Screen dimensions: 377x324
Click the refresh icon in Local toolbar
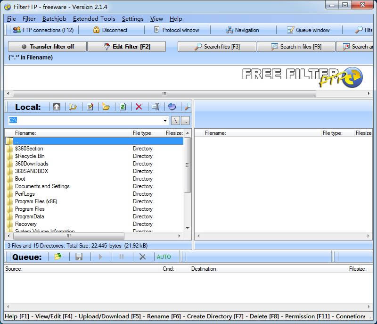click(123, 107)
